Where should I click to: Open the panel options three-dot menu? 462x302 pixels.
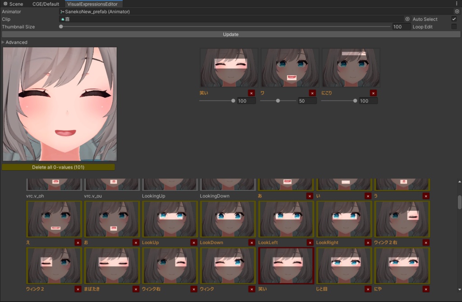(x=457, y=4)
